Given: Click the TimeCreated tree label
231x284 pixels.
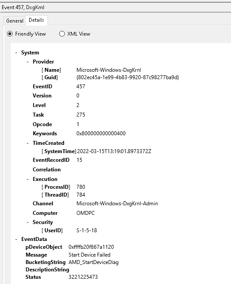Looking at the screenshot, I should (48, 143).
